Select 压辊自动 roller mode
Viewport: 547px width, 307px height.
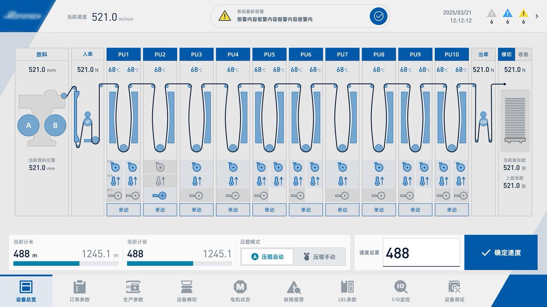click(267, 257)
